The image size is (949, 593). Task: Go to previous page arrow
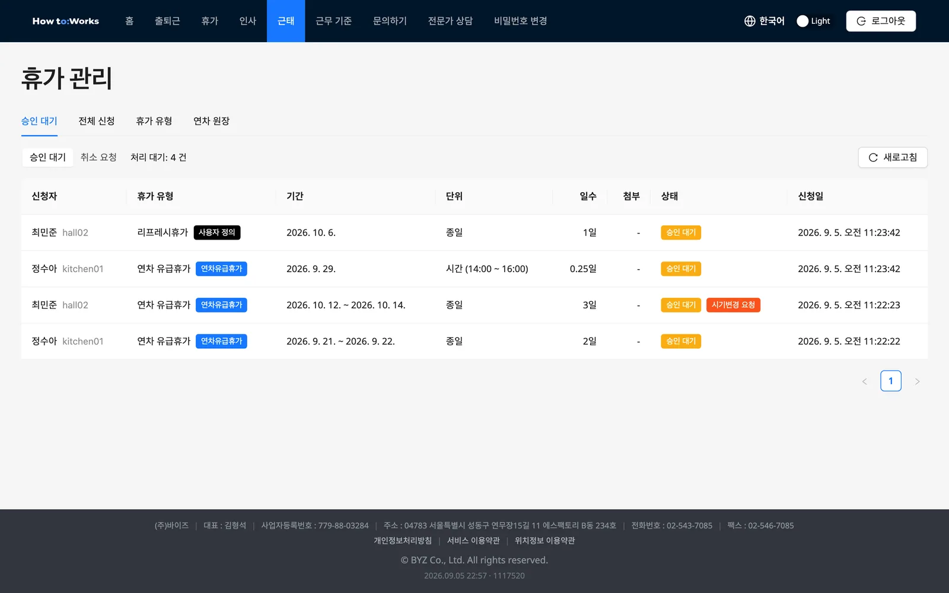tap(864, 381)
